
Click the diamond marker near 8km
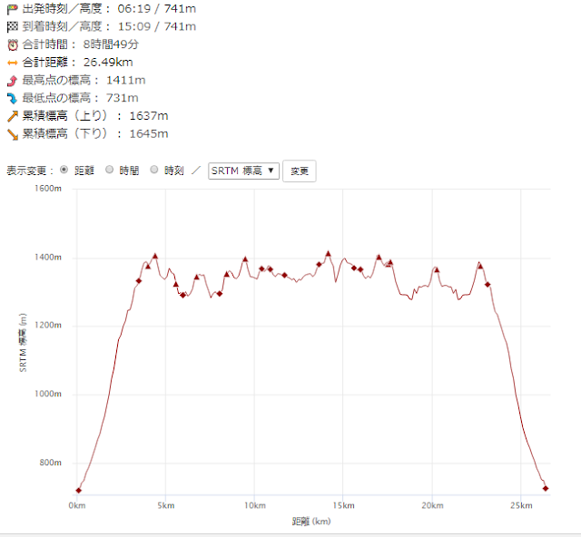point(220,294)
